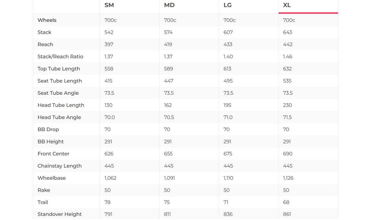Select the Standover Height row label
The width and height of the screenshot is (391, 220).
(60, 214)
